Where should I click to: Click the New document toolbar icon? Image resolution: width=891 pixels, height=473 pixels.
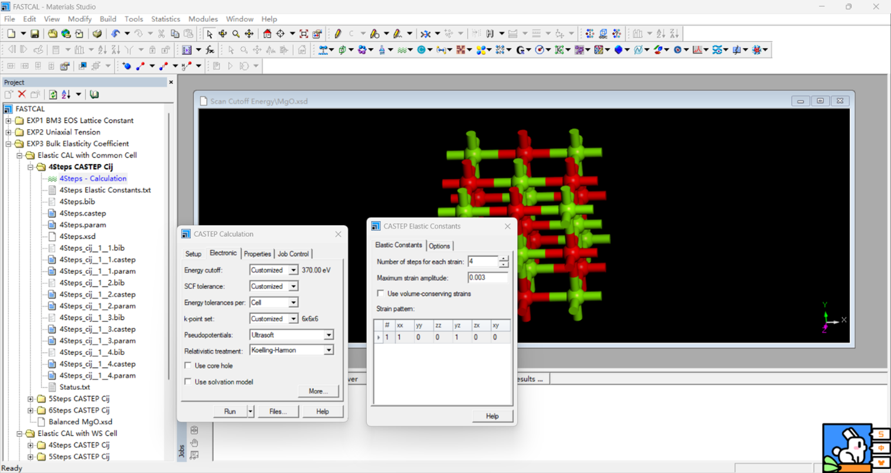[11, 34]
